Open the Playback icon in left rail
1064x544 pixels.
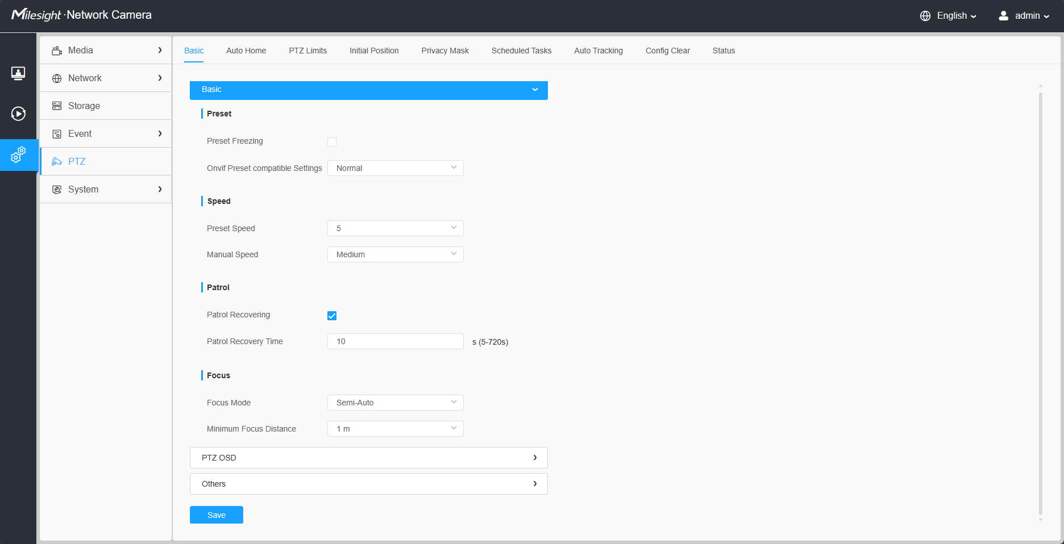[18, 114]
